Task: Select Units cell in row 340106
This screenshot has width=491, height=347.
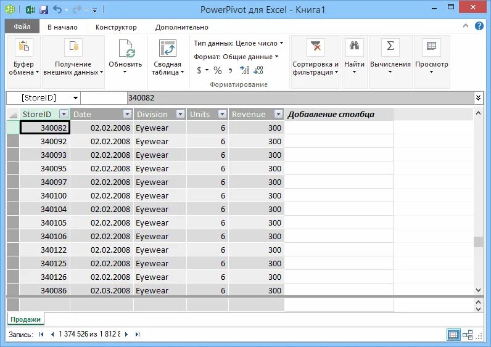Action: [x=208, y=237]
